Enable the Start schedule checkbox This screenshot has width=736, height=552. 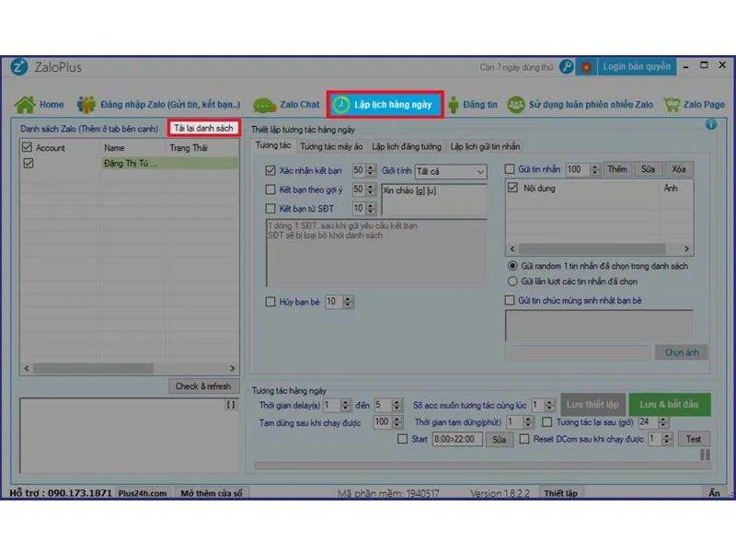coord(402,439)
